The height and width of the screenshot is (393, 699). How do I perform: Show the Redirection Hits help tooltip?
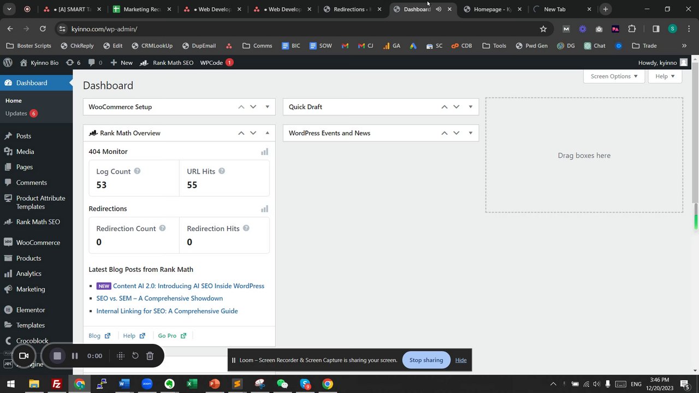pos(246,228)
